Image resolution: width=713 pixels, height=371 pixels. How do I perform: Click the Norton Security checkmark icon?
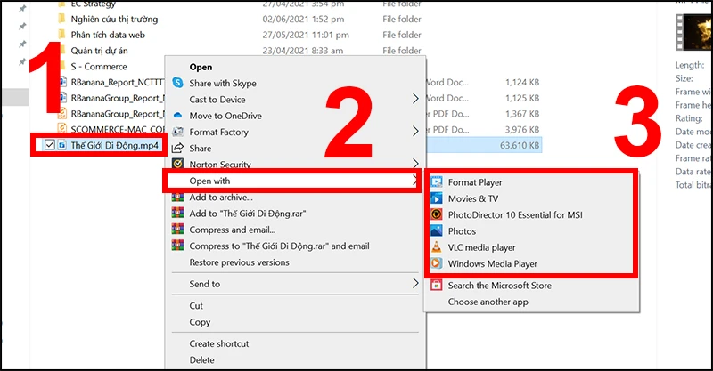(x=177, y=164)
